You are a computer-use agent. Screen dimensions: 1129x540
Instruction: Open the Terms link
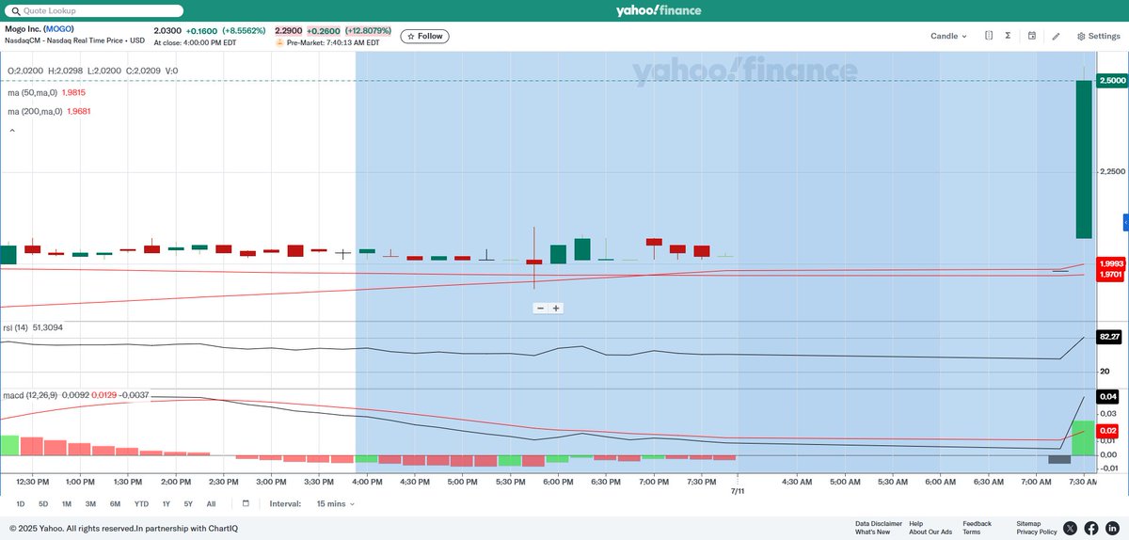pyautogui.click(x=971, y=532)
